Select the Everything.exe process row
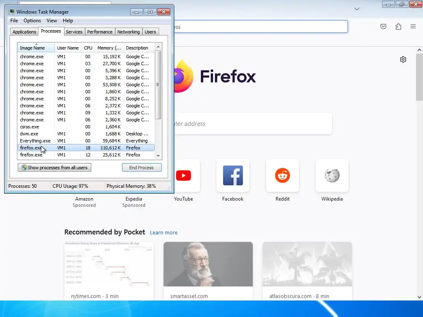This screenshot has width=423, height=317. click(86, 141)
